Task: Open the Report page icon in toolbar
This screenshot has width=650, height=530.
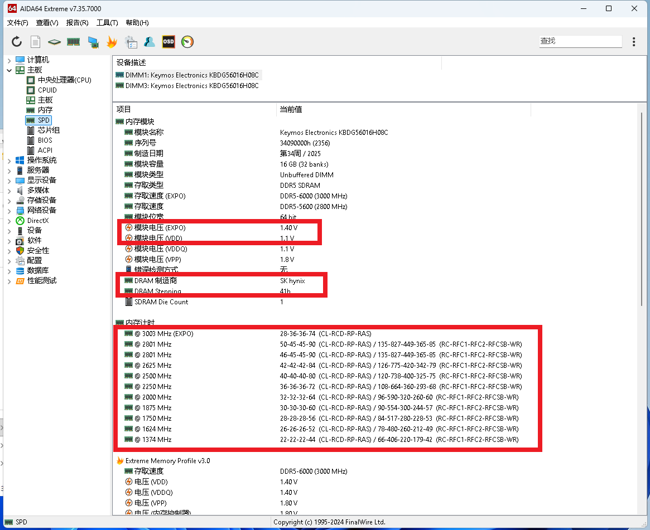Action: [36, 42]
